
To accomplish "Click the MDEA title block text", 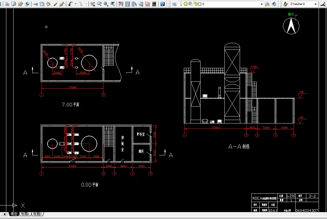I will 264,198.
